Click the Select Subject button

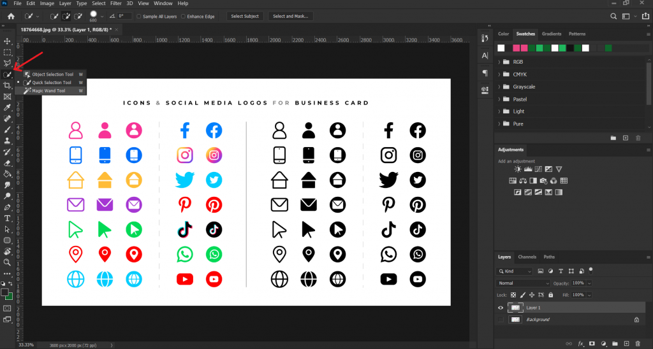[x=245, y=16]
